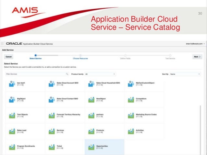Click the Test Objects chart icon
Screen dimensions: 207x155
pyautogui.click(x=12, y=116)
